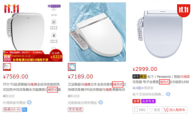This screenshot has width=192, height=117.
Task: Click the 11.11 badge on Panasonic product
Action: 184,10
